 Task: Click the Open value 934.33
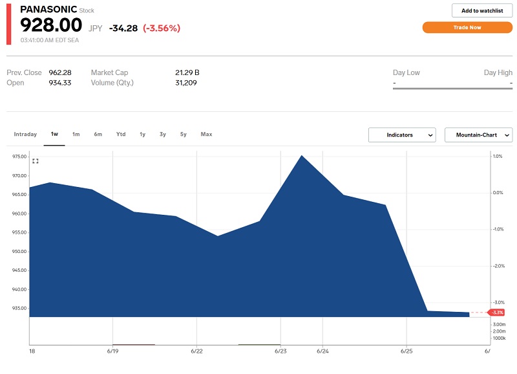click(60, 83)
